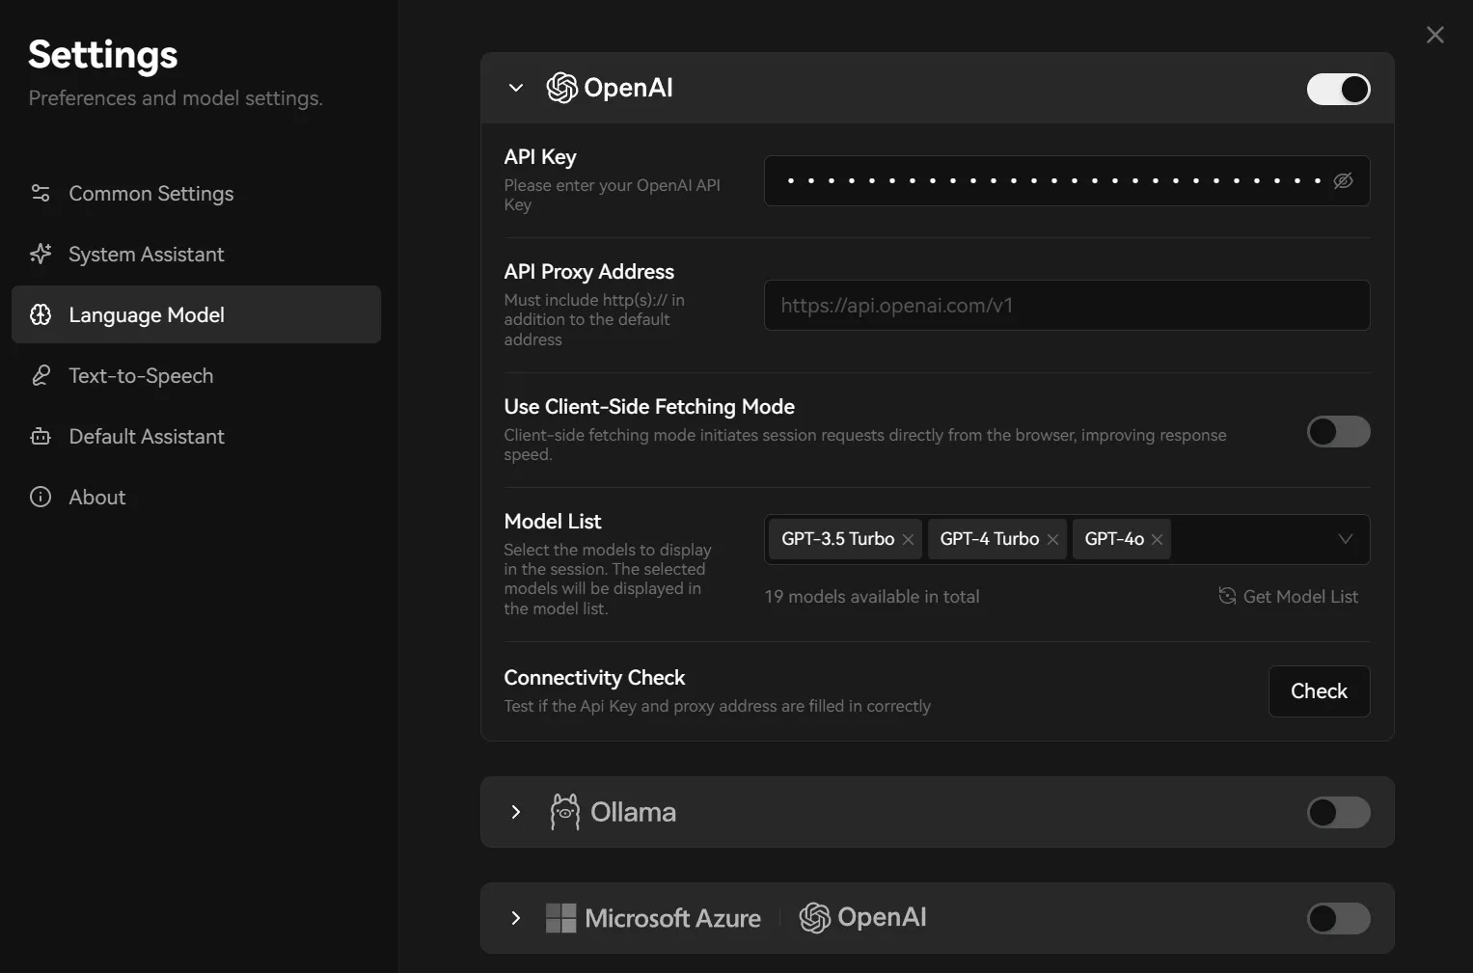This screenshot has height=973, width=1473.
Task: Select the Language Model brain icon in sidebar
Action: pos(41,314)
